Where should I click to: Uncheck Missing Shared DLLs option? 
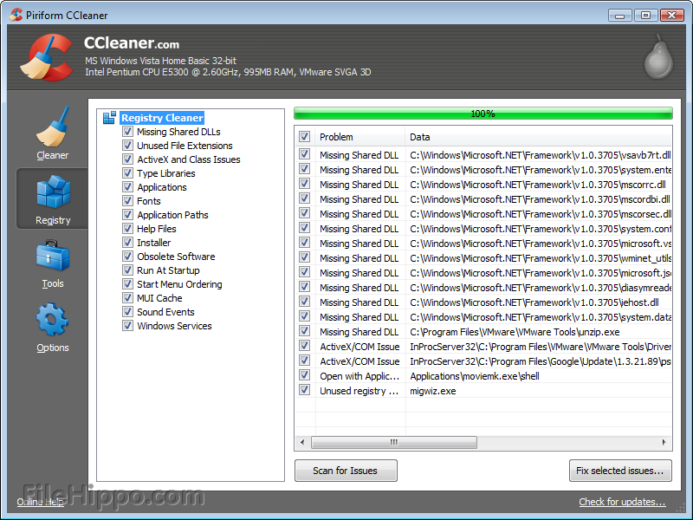[127, 132]
